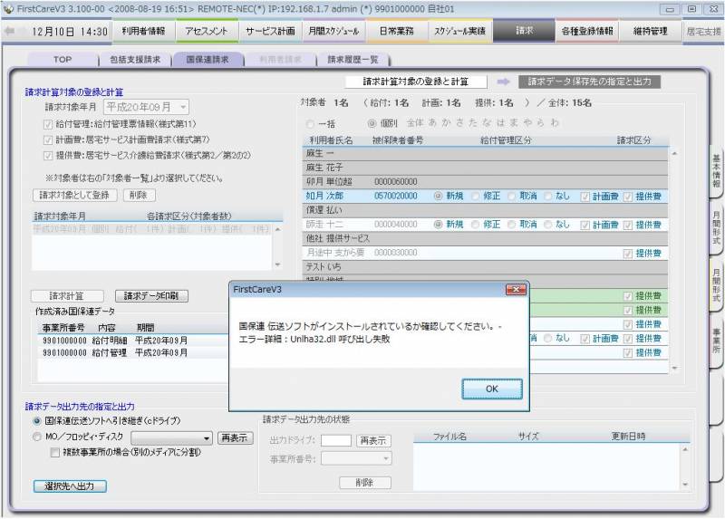Open the 利用者情報 toolbar section
Screen dimensions: 725x519
coord(143,31)
